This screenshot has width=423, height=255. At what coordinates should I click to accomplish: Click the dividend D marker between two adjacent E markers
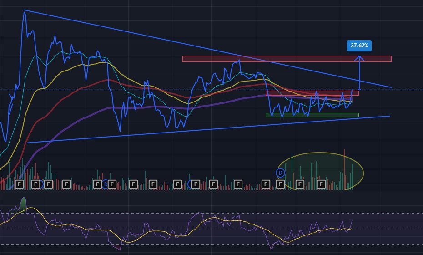106,184
